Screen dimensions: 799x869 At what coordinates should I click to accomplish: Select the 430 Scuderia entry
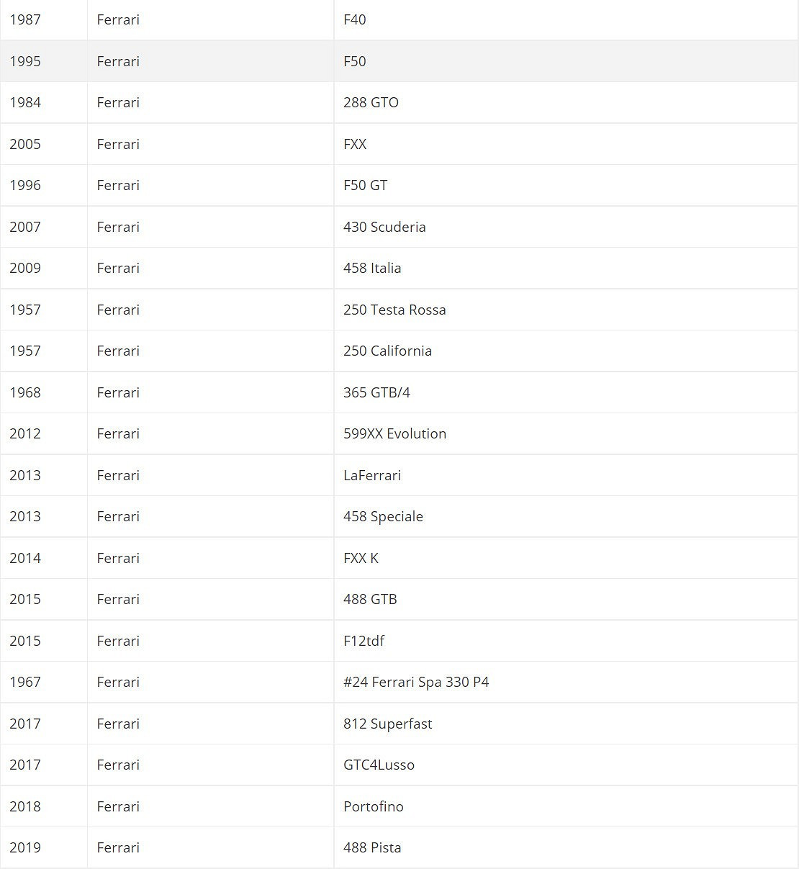(x=384, y=227)
